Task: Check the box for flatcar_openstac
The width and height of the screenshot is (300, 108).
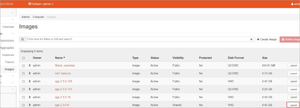Action: [23, 66]
